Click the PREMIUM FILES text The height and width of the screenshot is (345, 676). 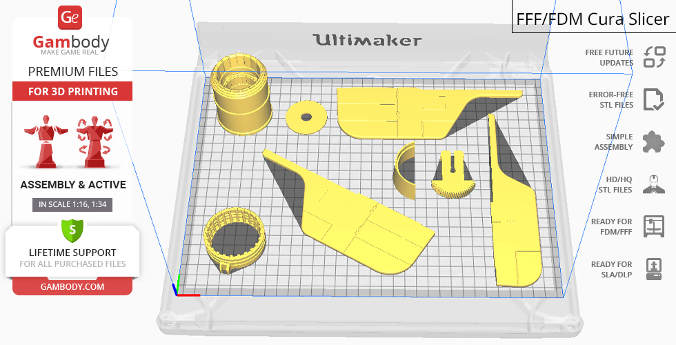73,72
